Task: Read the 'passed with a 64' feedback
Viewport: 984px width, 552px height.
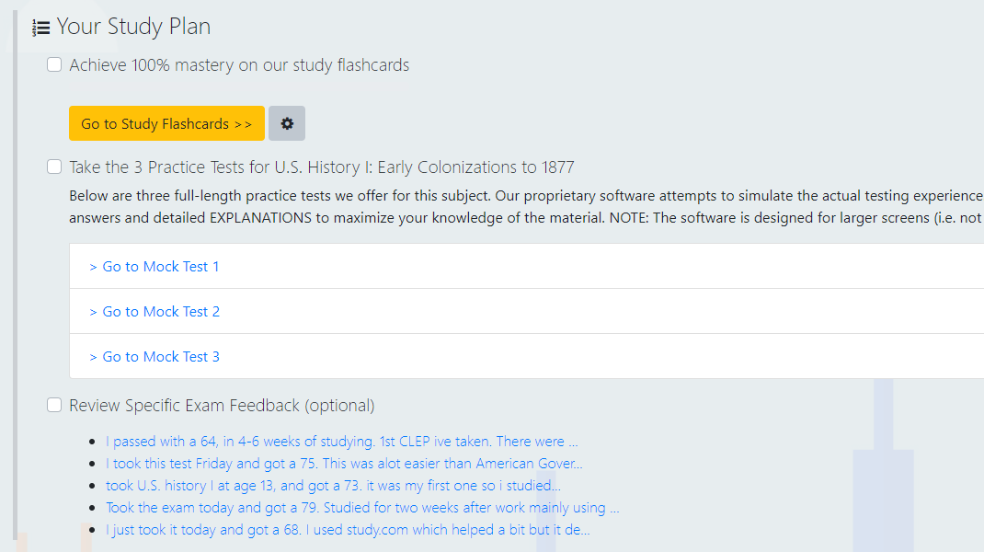Action: [341, 442]
